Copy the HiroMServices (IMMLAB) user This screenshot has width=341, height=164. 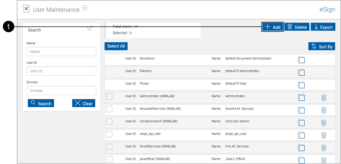(x=301, y=148)
